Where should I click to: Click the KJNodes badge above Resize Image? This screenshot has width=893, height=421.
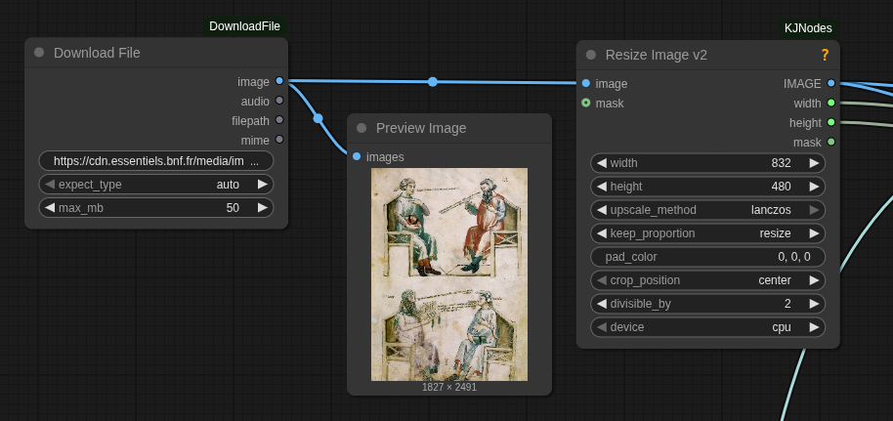[808, 28]
